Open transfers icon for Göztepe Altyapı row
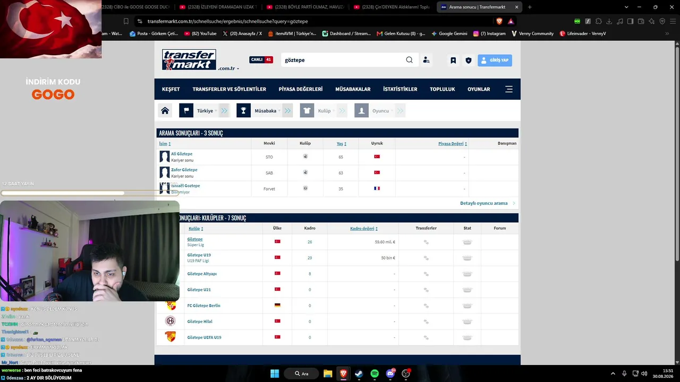Screen dimensions: 680x382 [426, 274]
